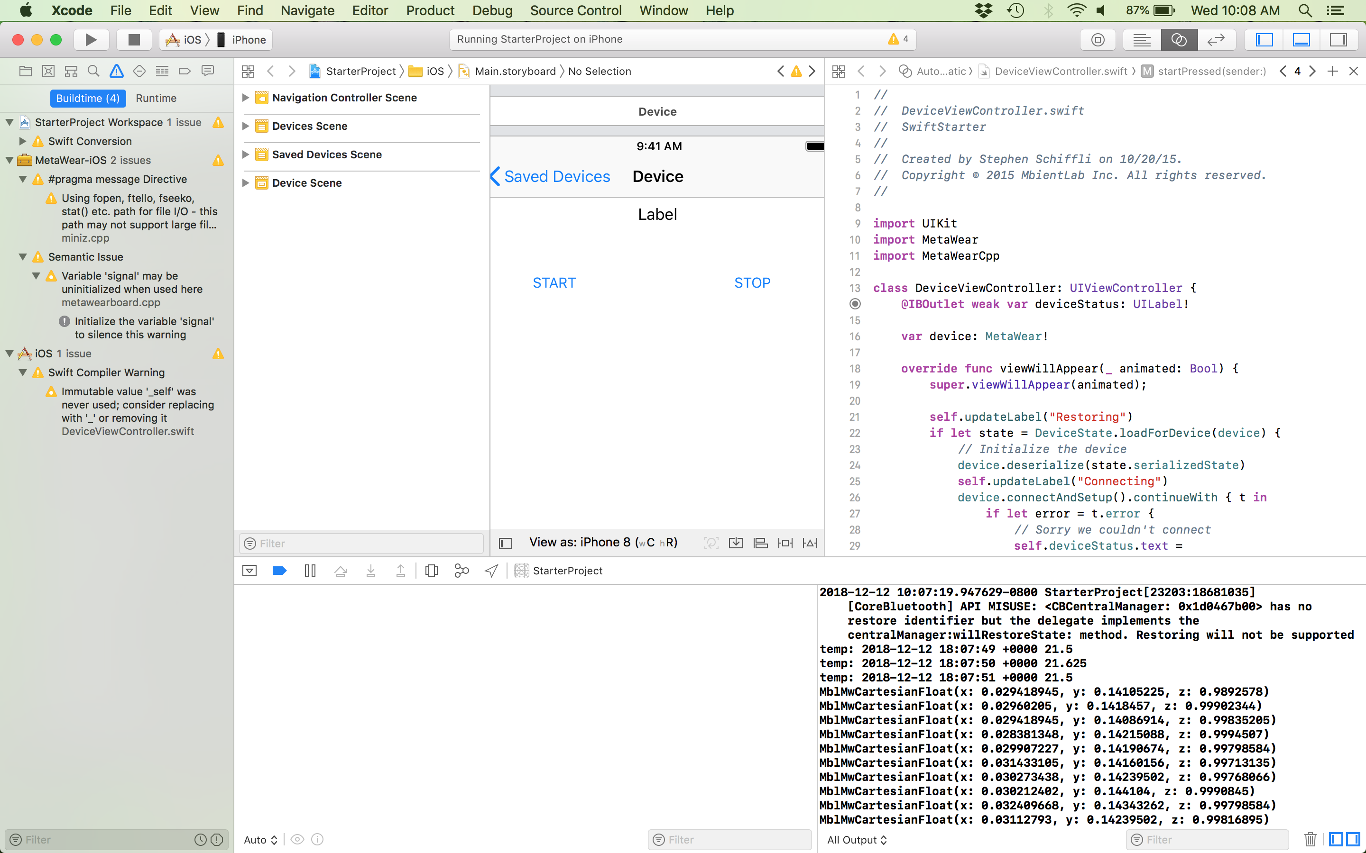Screen dimensions: 1366x853
Task: Click the Run button to build project
Action: coord(90,39)
